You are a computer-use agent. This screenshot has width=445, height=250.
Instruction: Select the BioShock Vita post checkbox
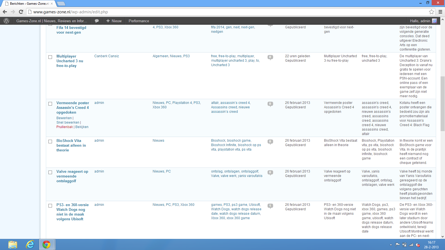point(50,141)
